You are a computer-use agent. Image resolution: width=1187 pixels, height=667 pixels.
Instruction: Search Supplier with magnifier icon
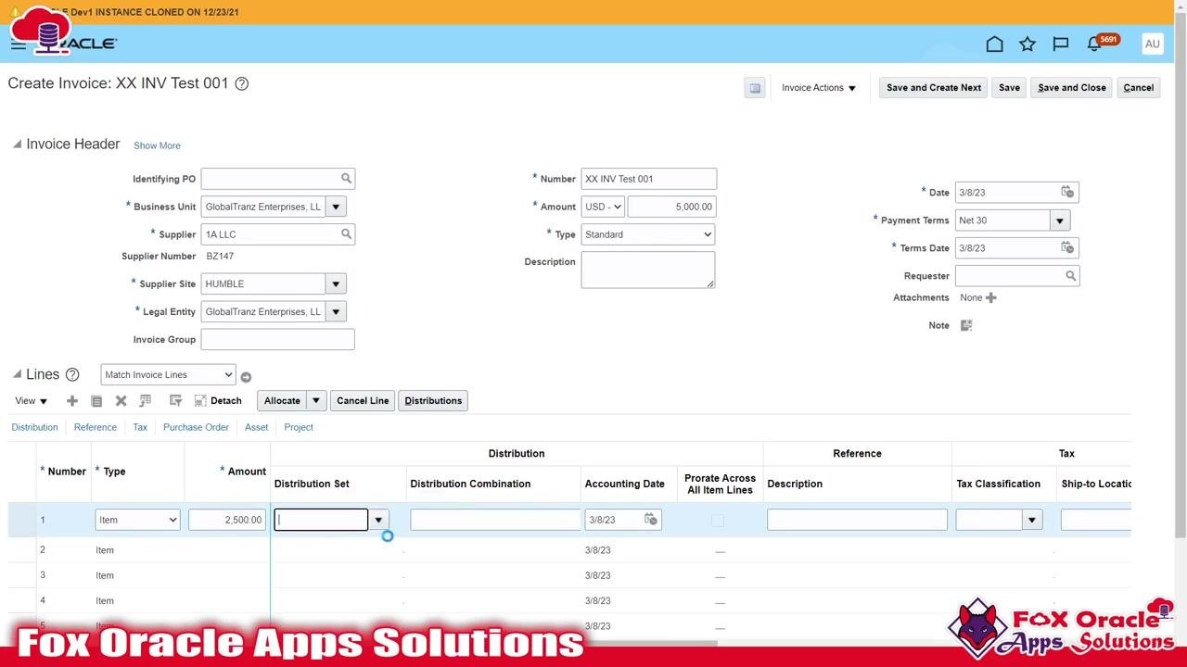pyautogui.click(x=346, y=234)
